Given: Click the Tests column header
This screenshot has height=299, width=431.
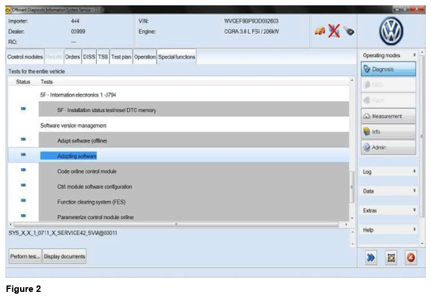Looking at the screenshot, I should click(47, 82).
